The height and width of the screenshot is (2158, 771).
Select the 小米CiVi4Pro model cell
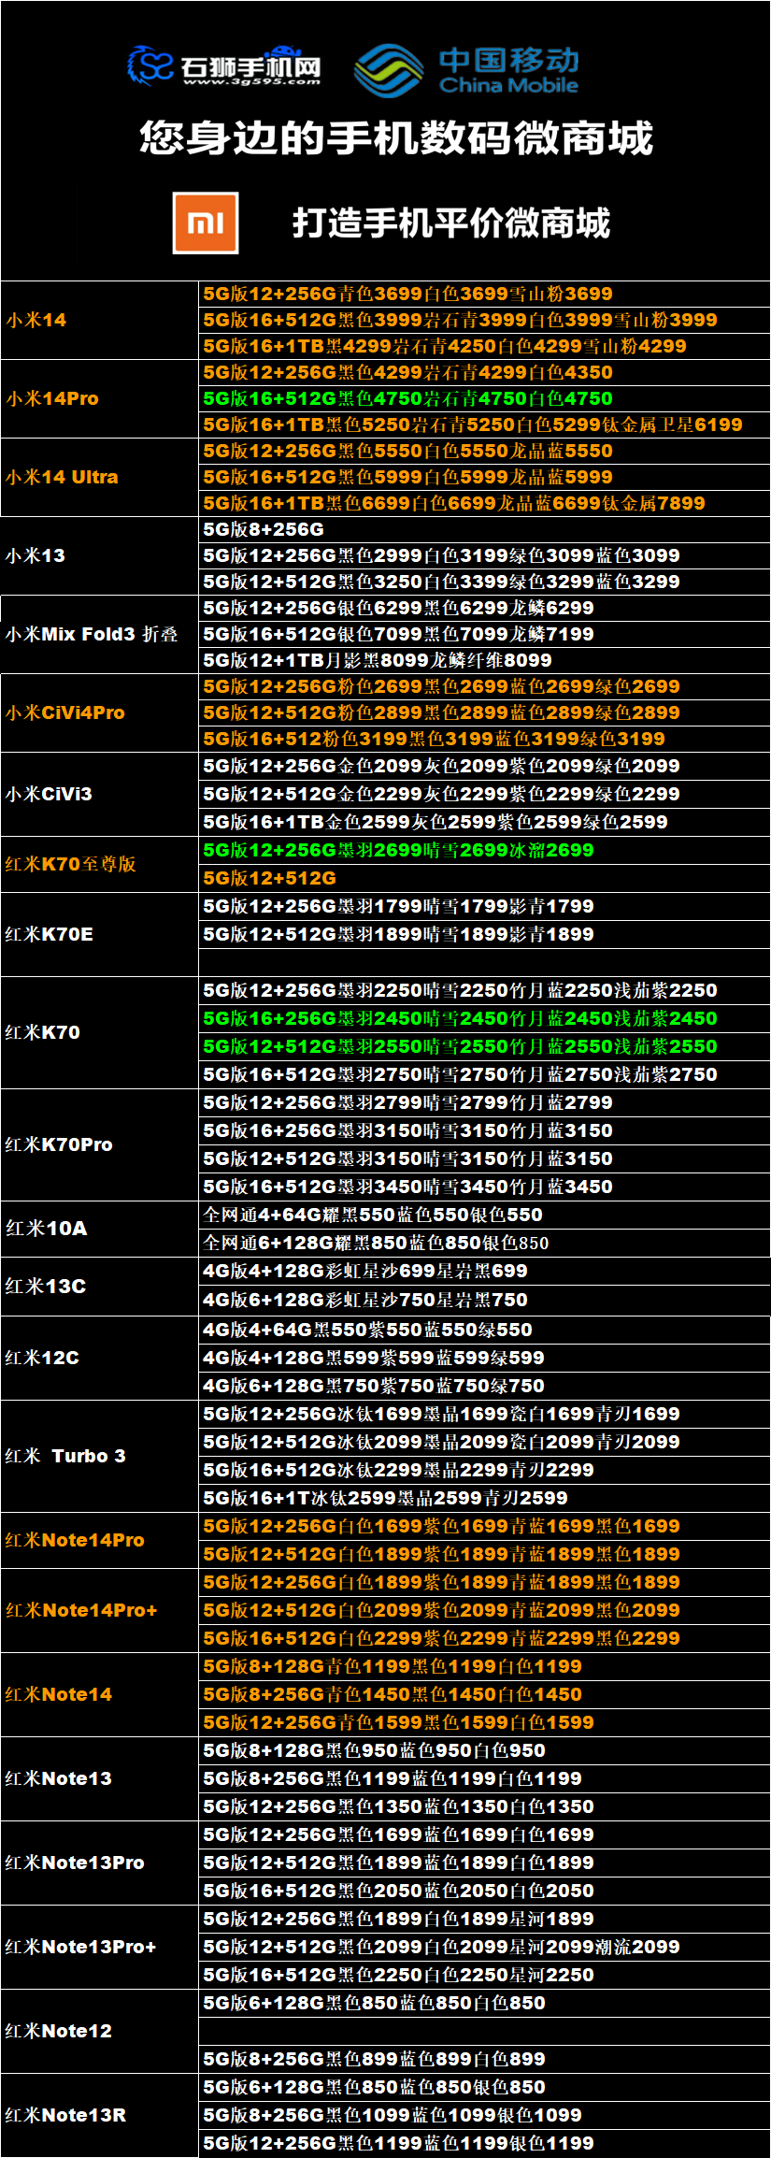pyautogui.click(x=100, y=712)
